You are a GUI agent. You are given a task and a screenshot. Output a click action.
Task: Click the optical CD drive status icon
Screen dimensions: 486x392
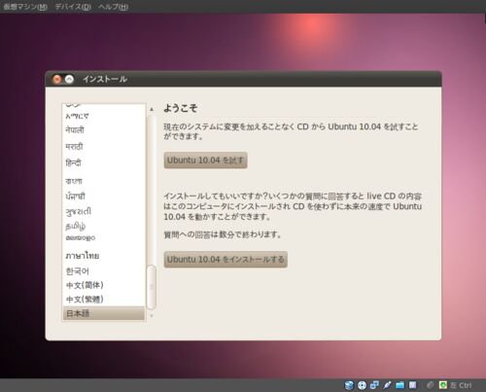pyautogui.click(x=362, y=385)
